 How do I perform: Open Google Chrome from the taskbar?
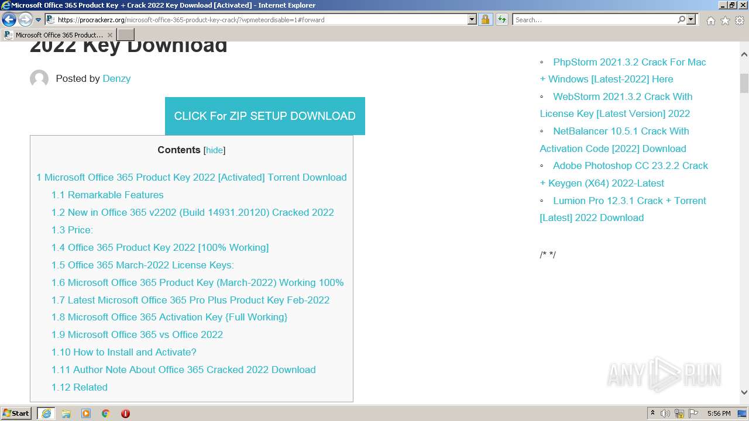106,413
